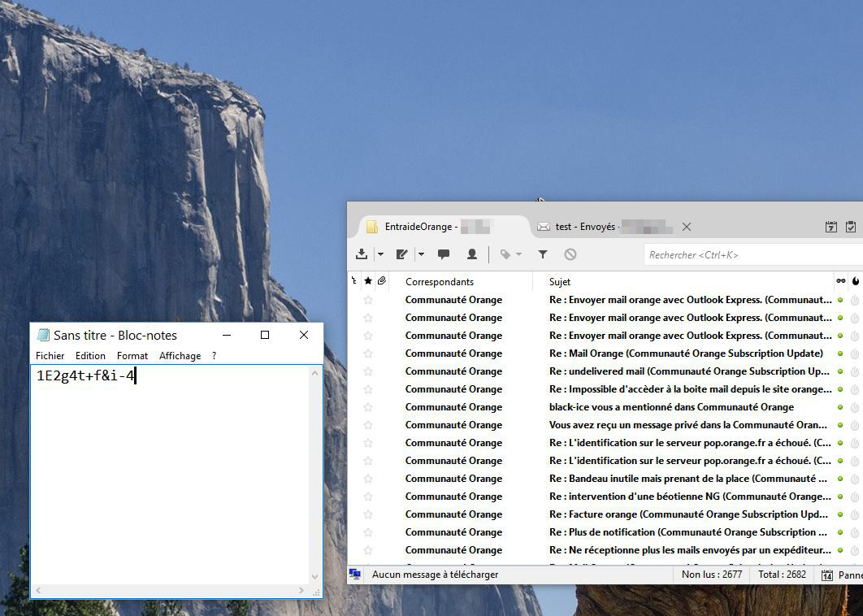Open Fichier menu in Bloc-notes
863x616 pixels.
pos(50,356)
